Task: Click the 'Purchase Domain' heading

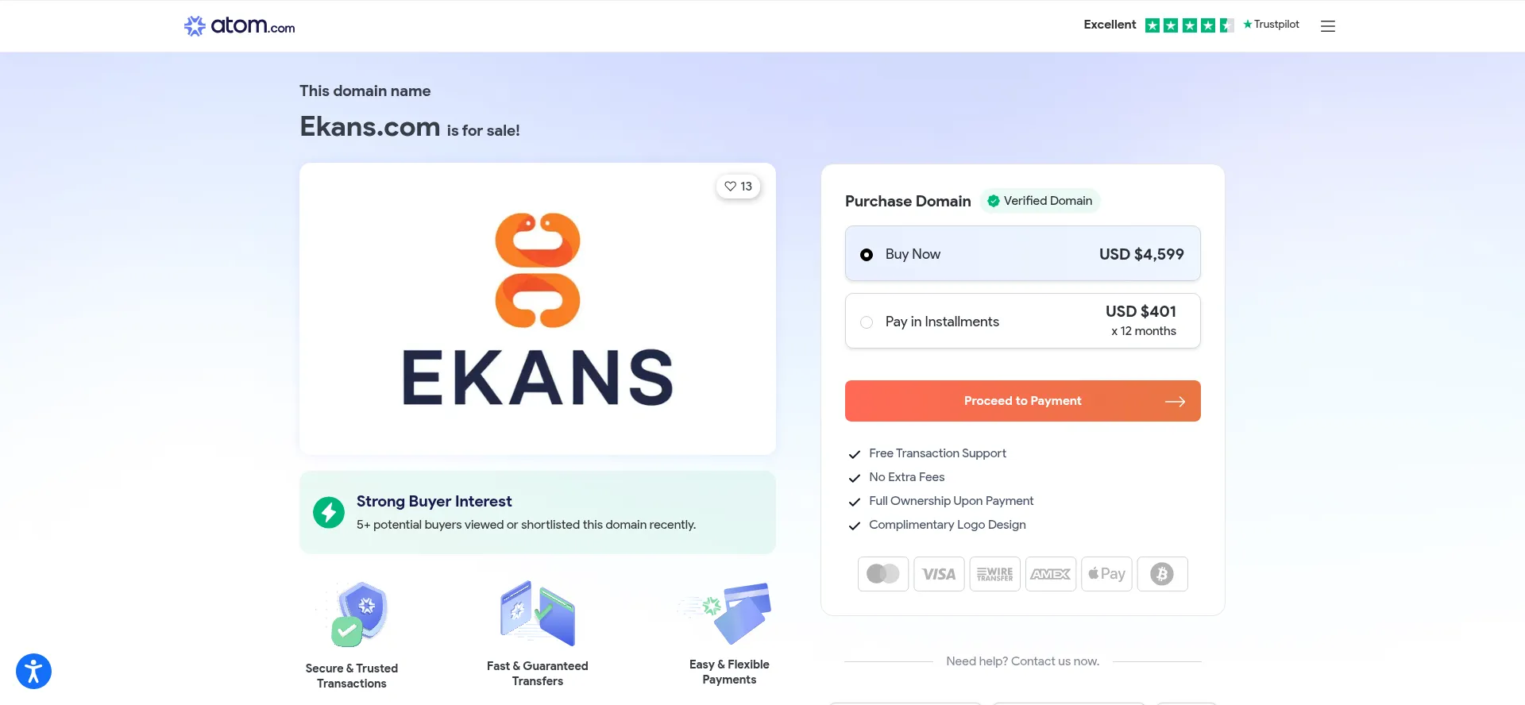Action: pyautogui.click(x=908, y=201)
